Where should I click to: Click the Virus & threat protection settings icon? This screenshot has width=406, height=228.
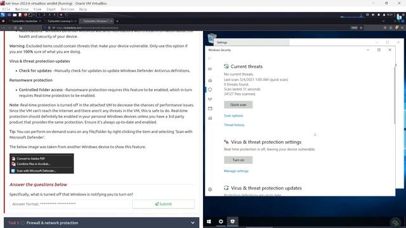(226, 142)
